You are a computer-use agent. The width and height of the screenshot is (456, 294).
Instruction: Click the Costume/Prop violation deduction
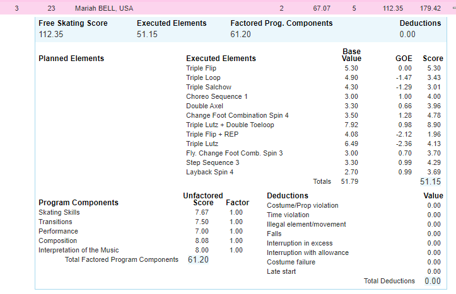coord(302,205)
